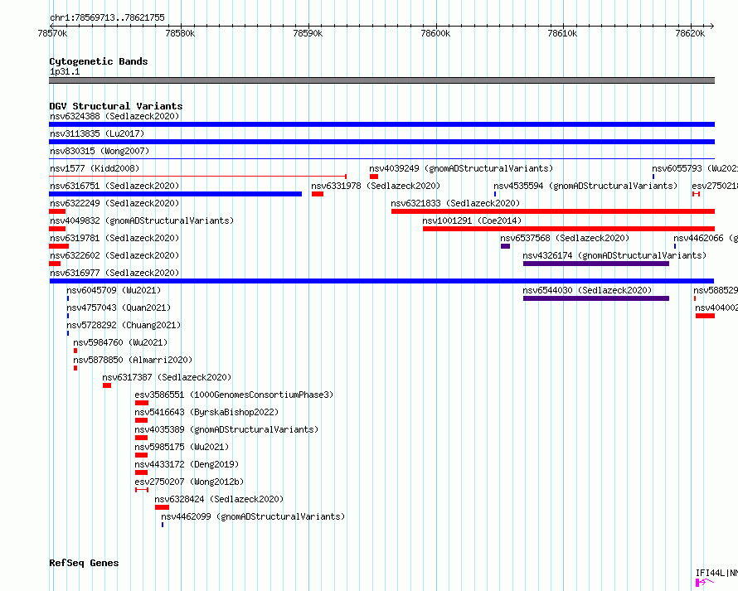Click nsv4535594 (gnomADStructuralVariants) label

pyautogui.click(x=585, y=186)
